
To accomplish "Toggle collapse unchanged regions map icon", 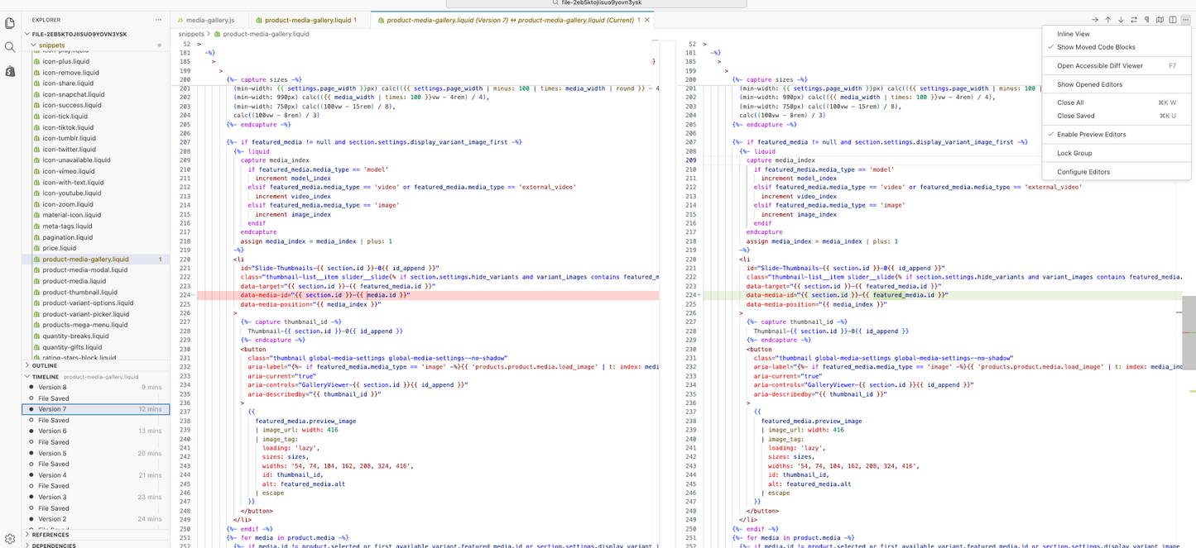I will pyautogui.click(x=1160, y=19).
